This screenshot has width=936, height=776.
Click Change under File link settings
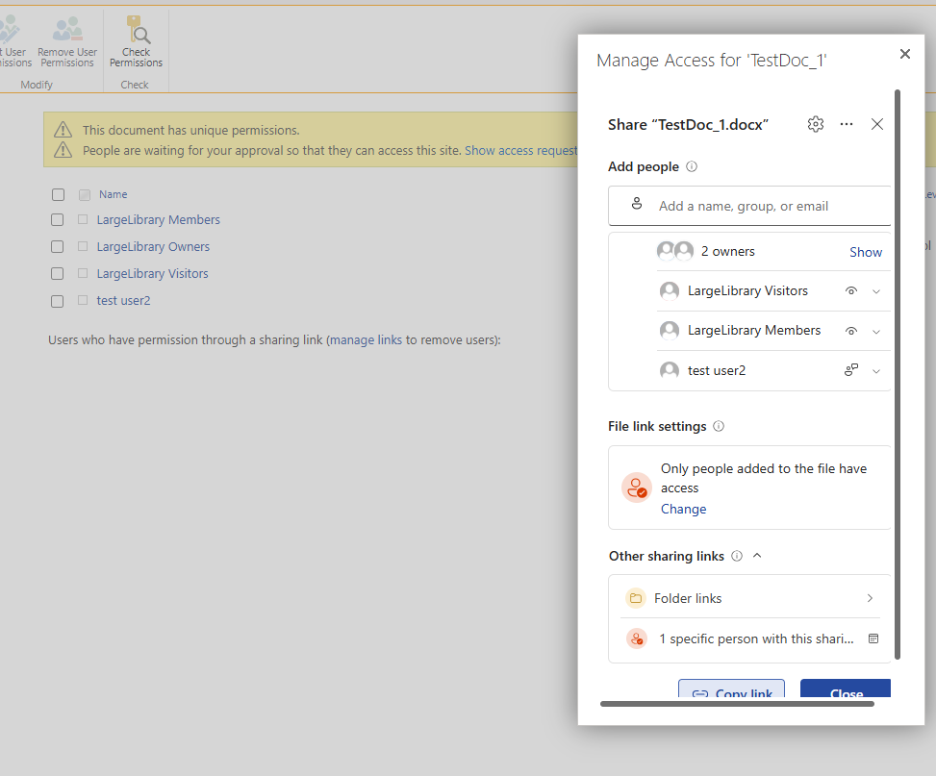coord(684,510)
